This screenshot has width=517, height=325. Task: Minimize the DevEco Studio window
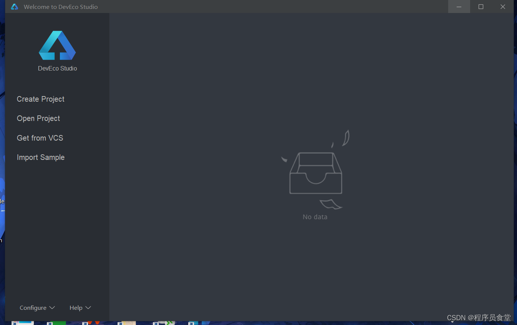pyautogui.click(x=459, y=7)
